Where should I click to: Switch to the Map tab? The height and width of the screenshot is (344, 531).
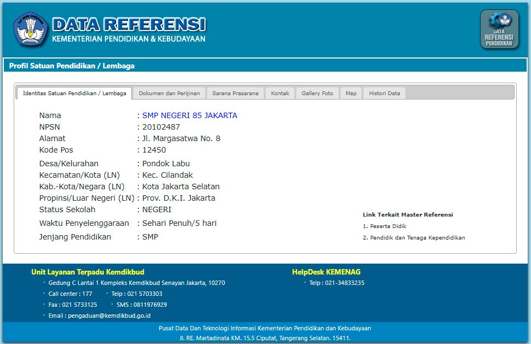tap(351, 94)
